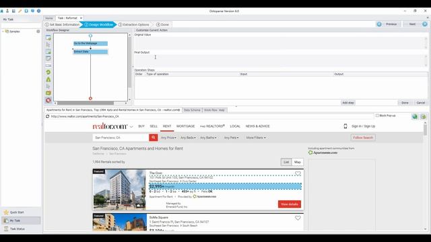431x242 pixels.
Task: Click the RENT nav item on realtor.com
Action: pyautogui.click(x=167, y=126)
